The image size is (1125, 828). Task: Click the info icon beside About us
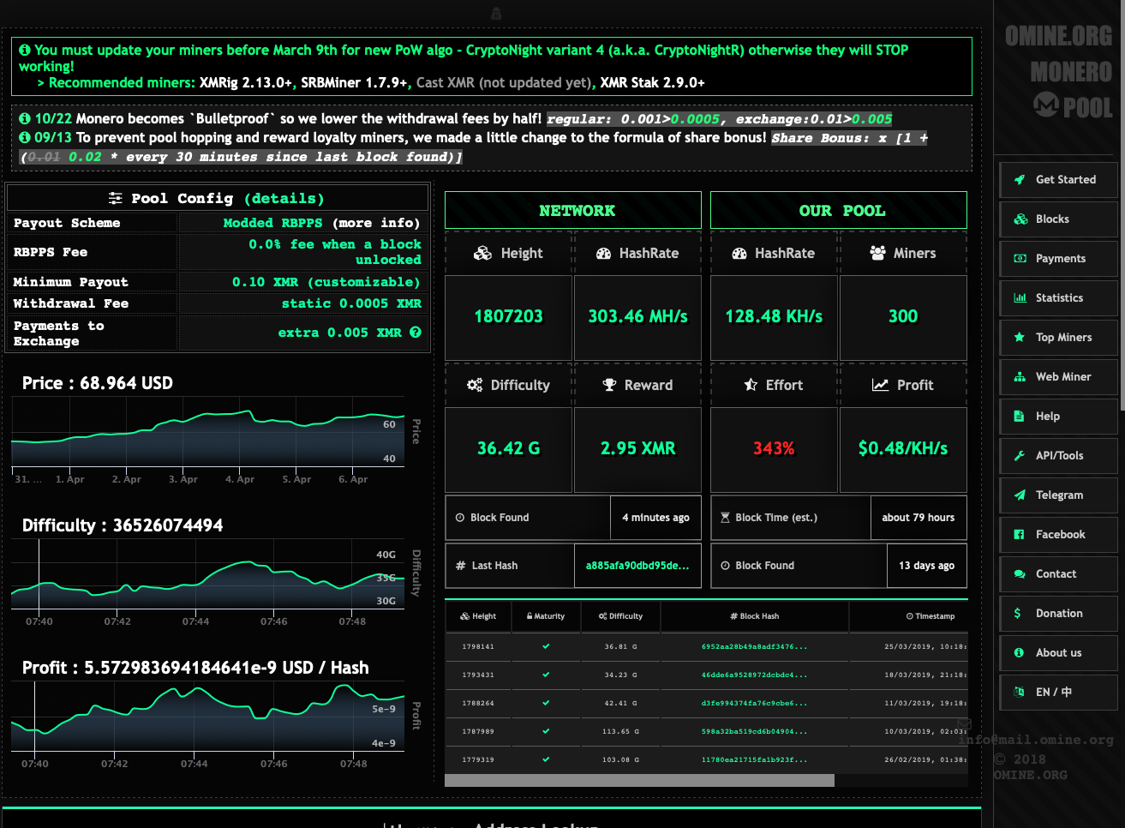tap(1019, 653)
